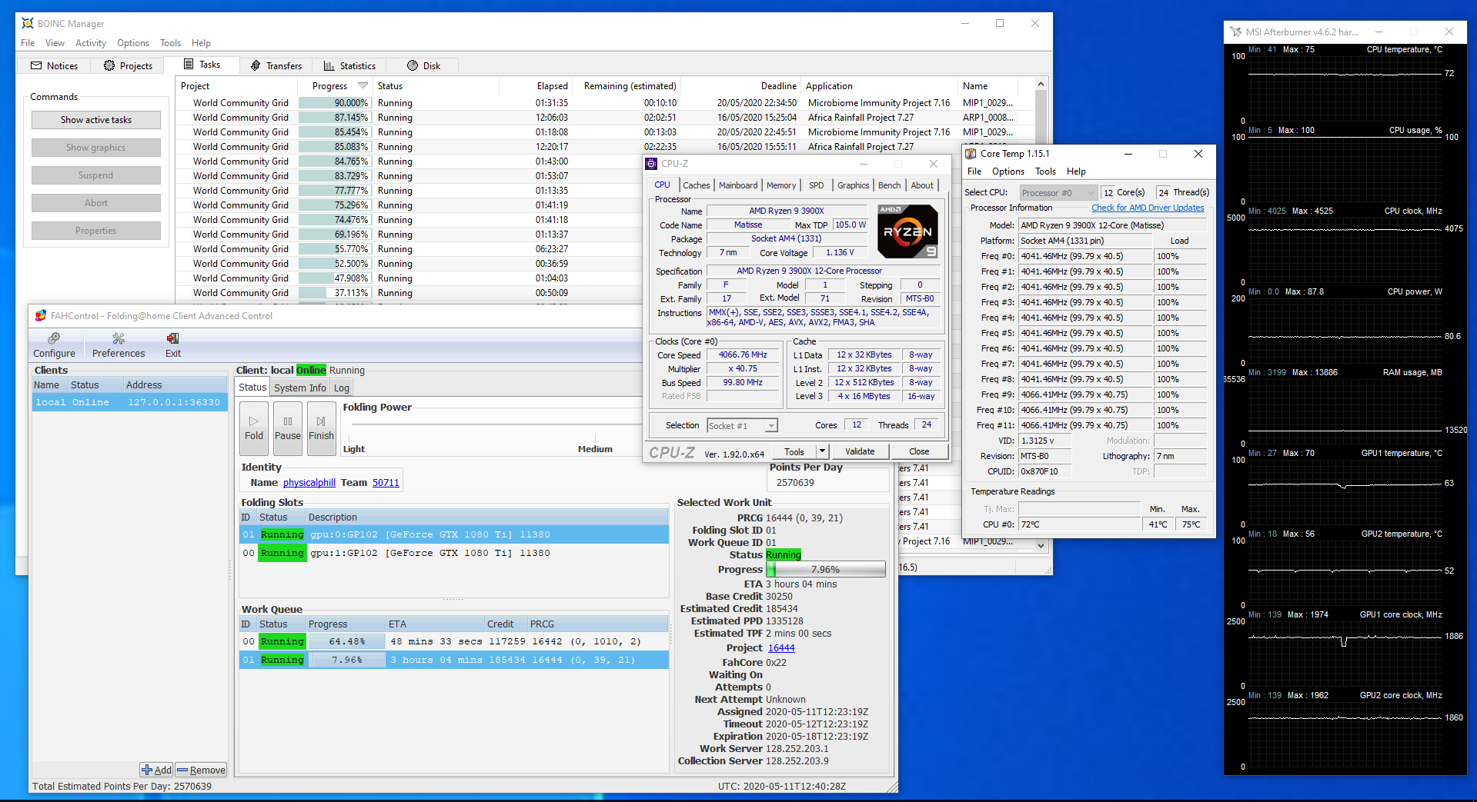Select the 87.145% Africa Rainfall task
The image size is (1477, 802).
pos(607,117)
